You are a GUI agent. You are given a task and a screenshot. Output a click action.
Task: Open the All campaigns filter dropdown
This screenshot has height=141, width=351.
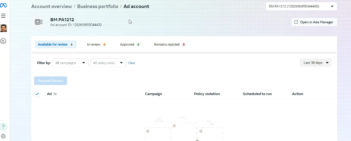(x=70, y=63)
